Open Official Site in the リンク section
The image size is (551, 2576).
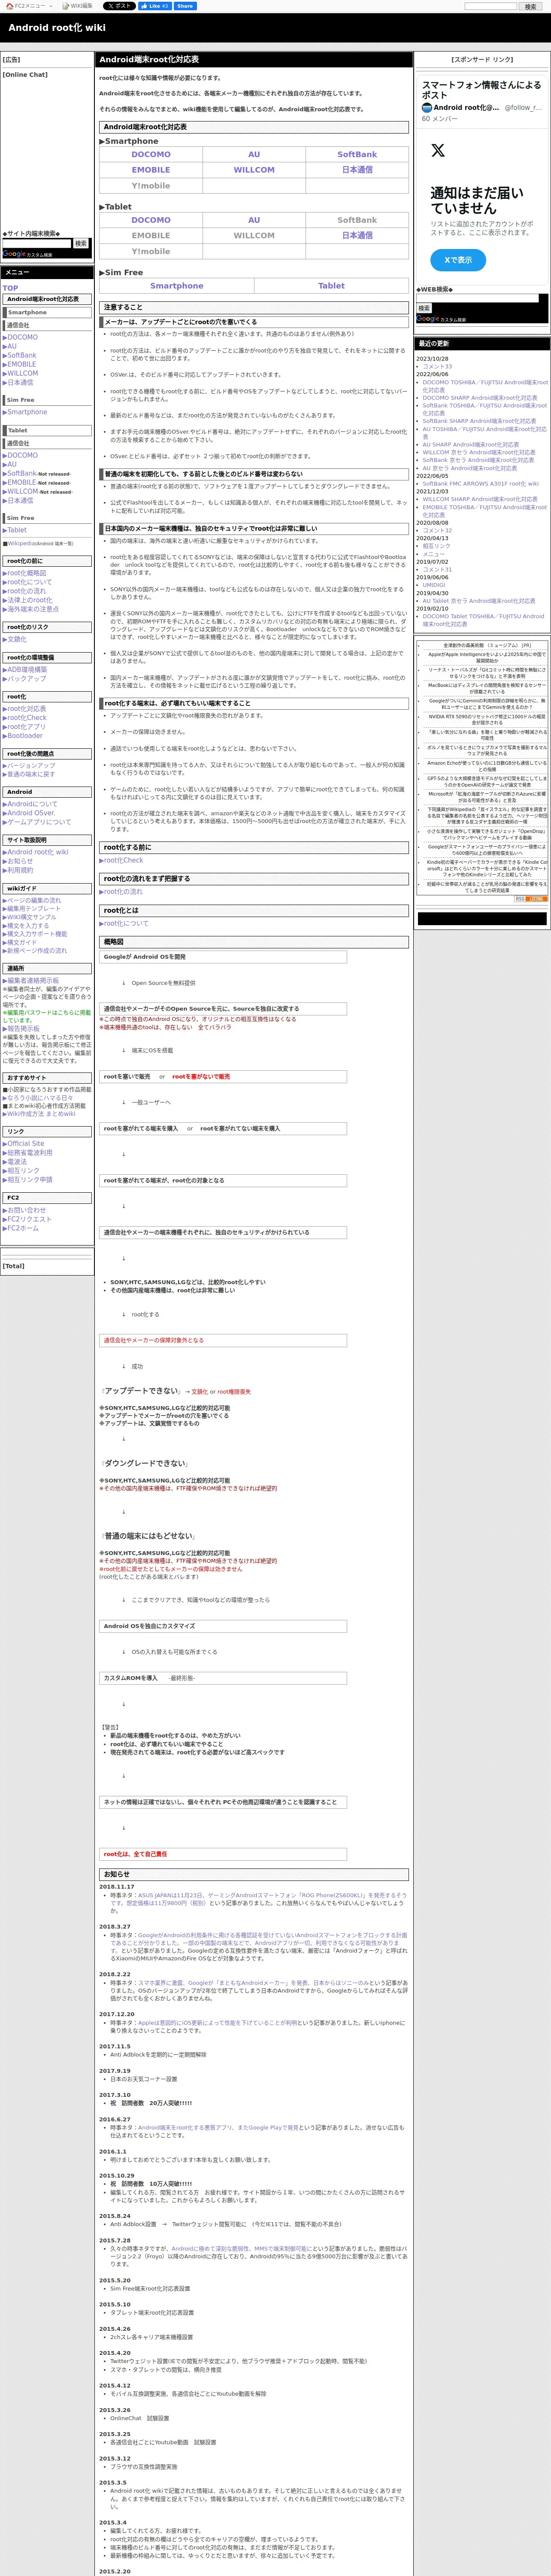(23, 1144)
